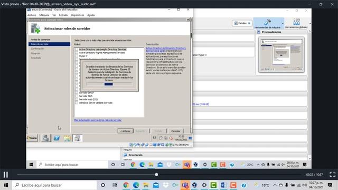Screen dimensions: 338x190
Task: Click the < Anterior wizard button
Action: (x=126, y=131)
